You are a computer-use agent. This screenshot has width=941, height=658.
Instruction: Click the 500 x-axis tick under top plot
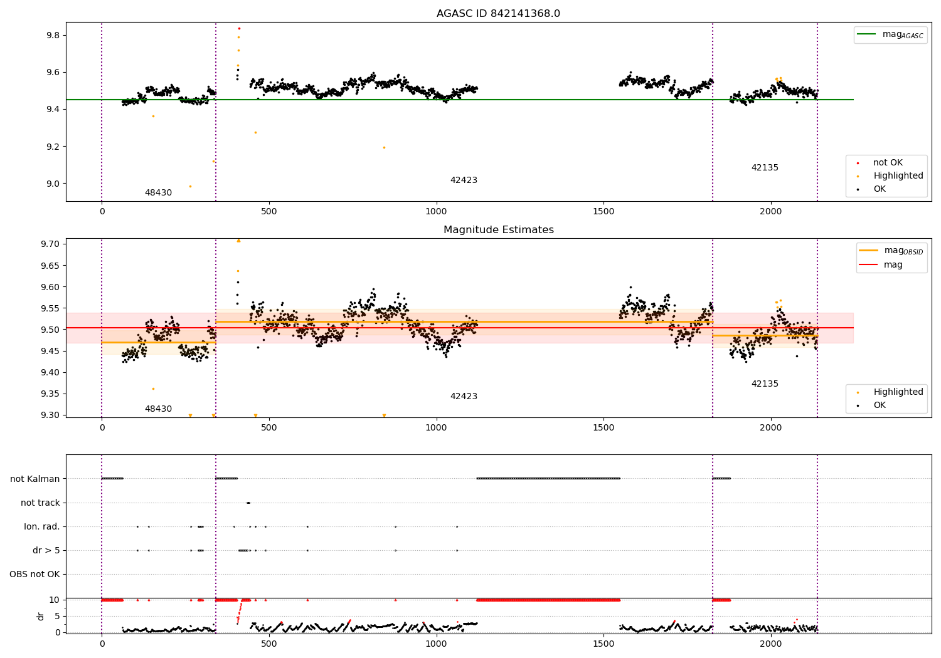269,212
